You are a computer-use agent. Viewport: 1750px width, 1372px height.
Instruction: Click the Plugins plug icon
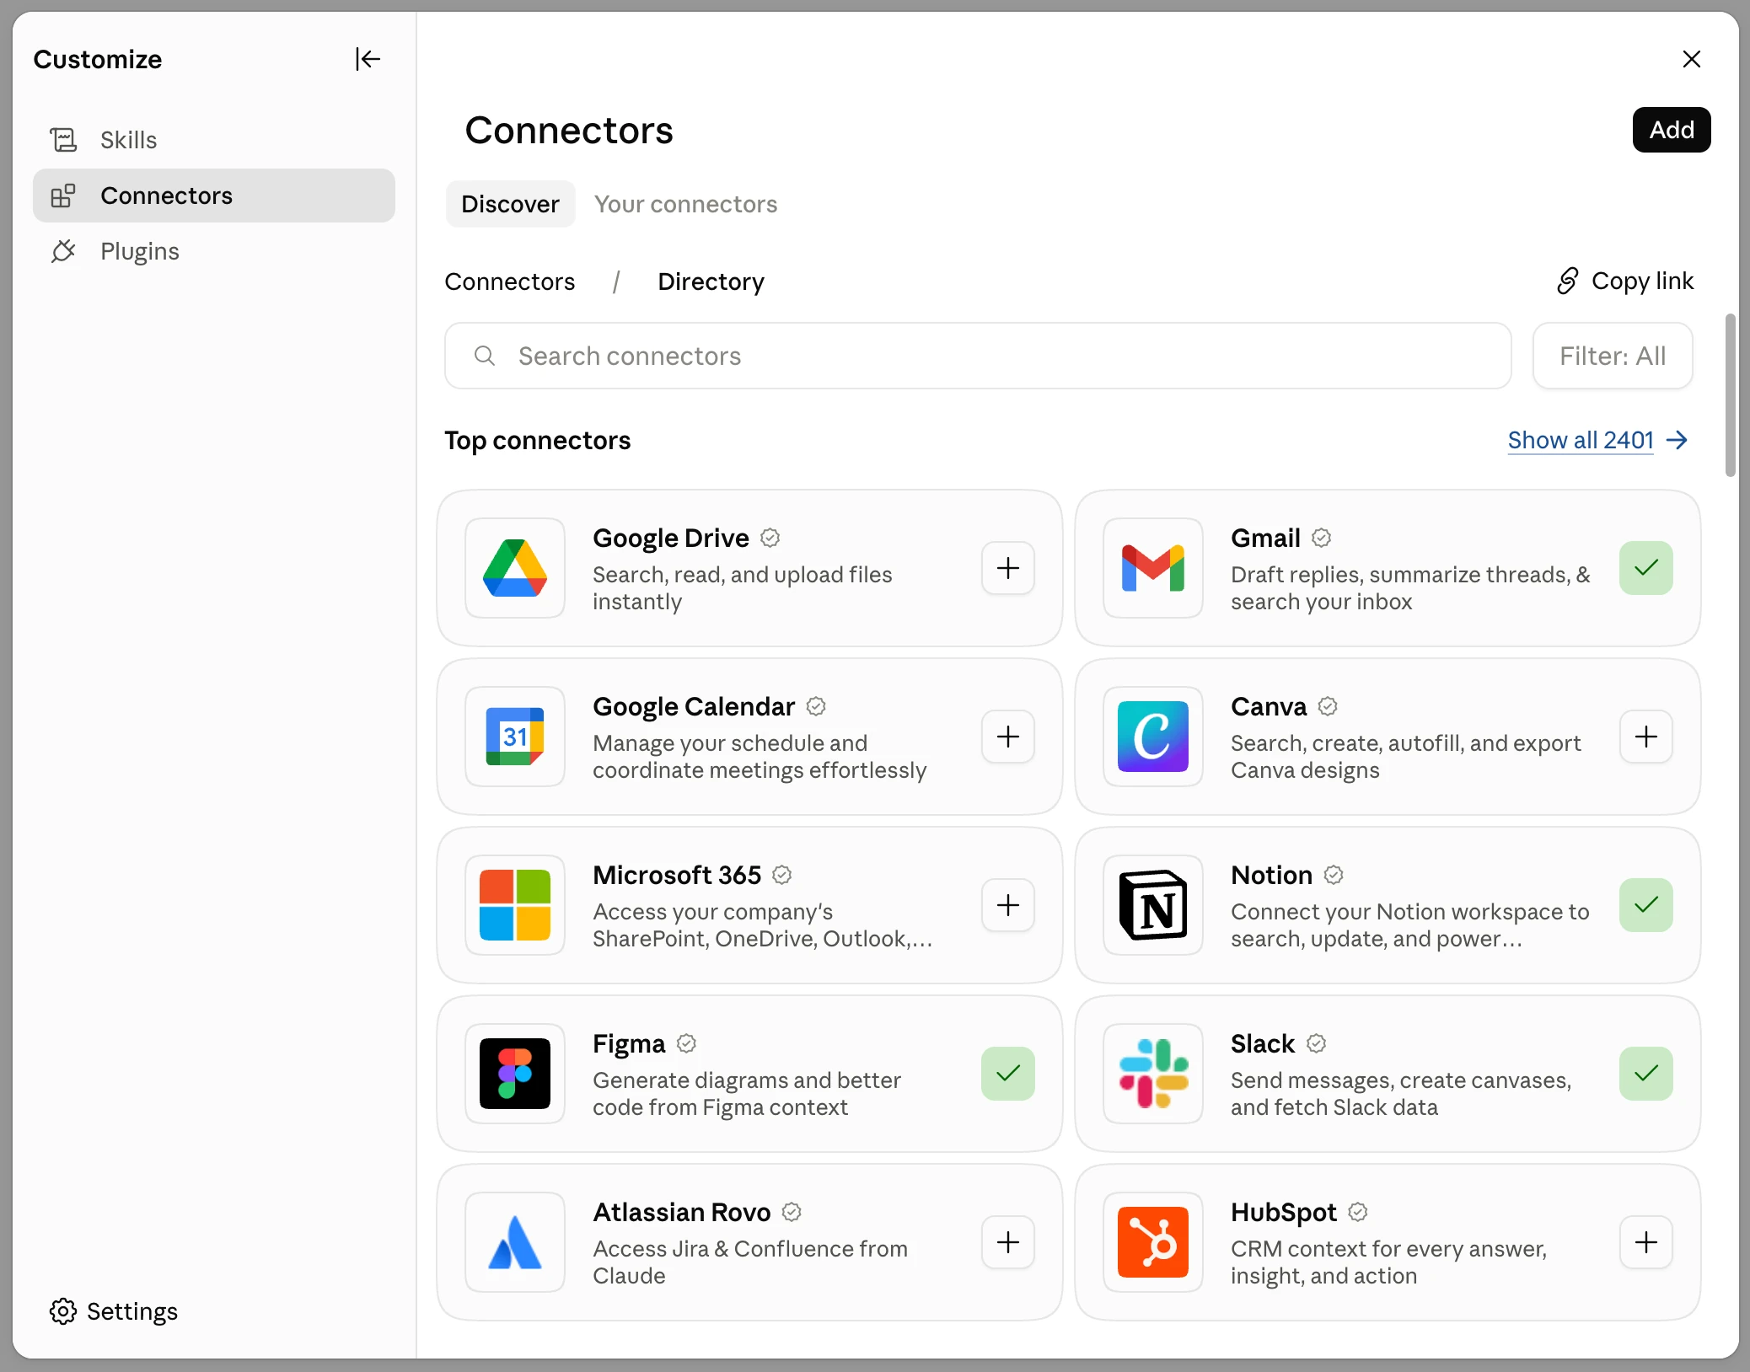point(63,251)
